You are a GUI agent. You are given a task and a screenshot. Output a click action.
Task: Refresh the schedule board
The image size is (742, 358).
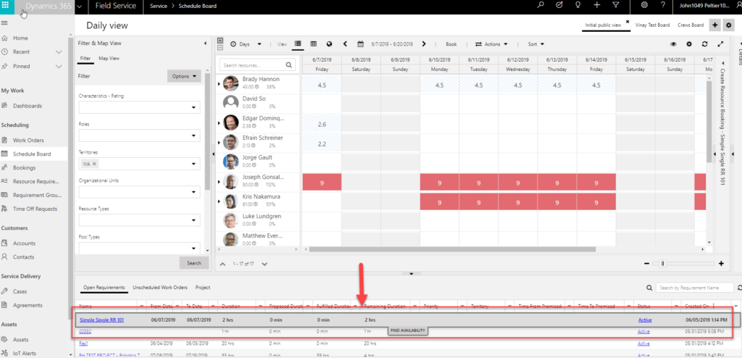[704, 44]
